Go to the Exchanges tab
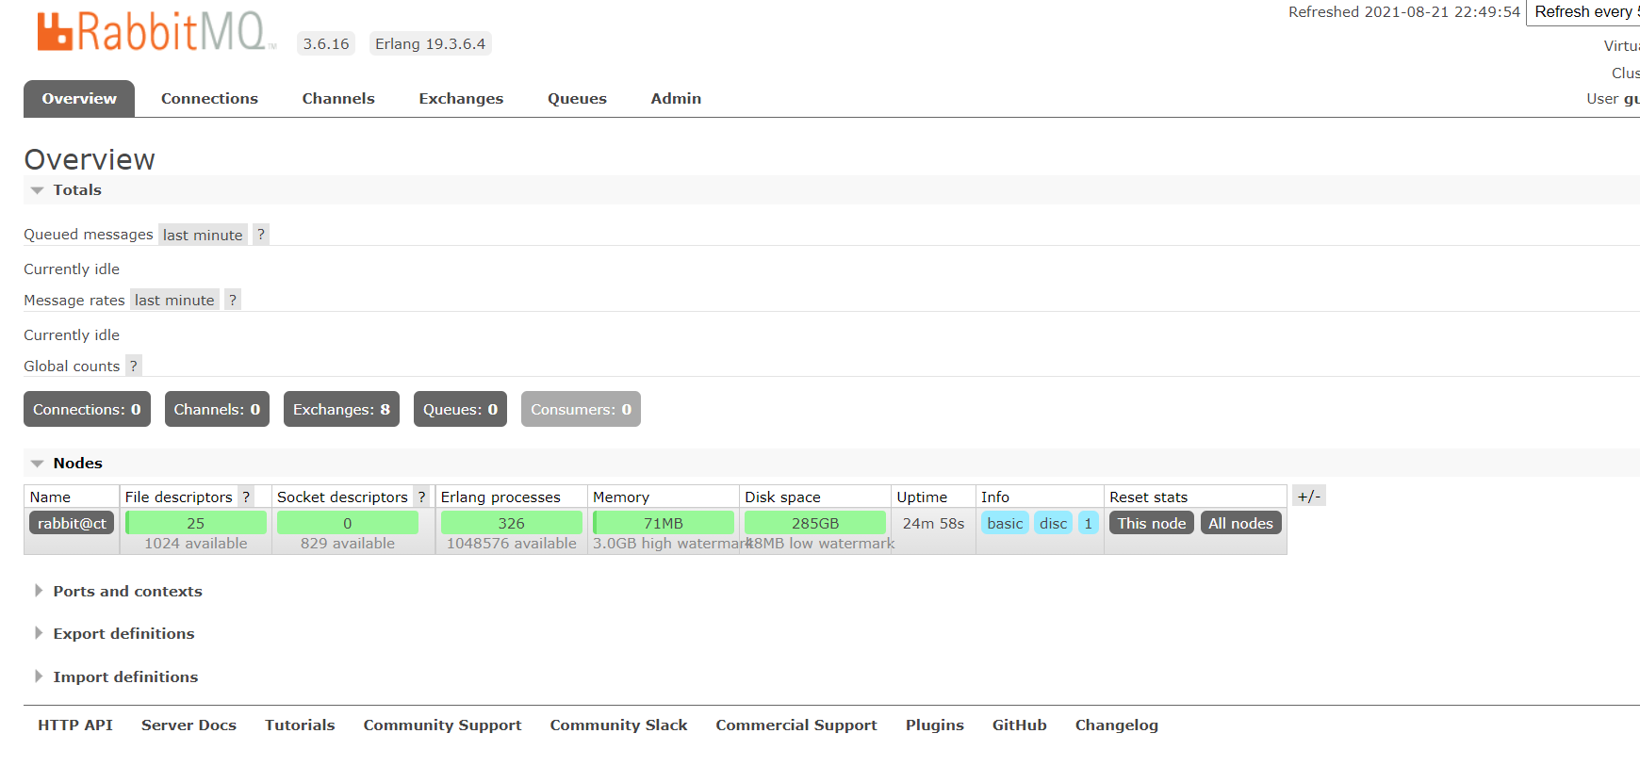Screen dimensions: 1640x766 pyautogui.click(x=461, y=98)
